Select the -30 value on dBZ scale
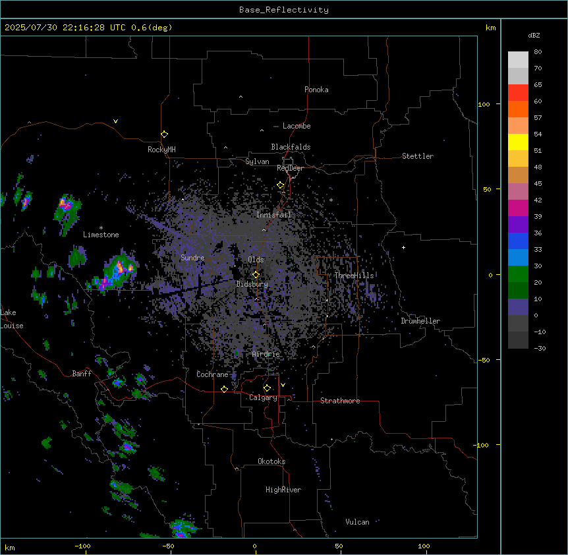 (x=540, y=349)
